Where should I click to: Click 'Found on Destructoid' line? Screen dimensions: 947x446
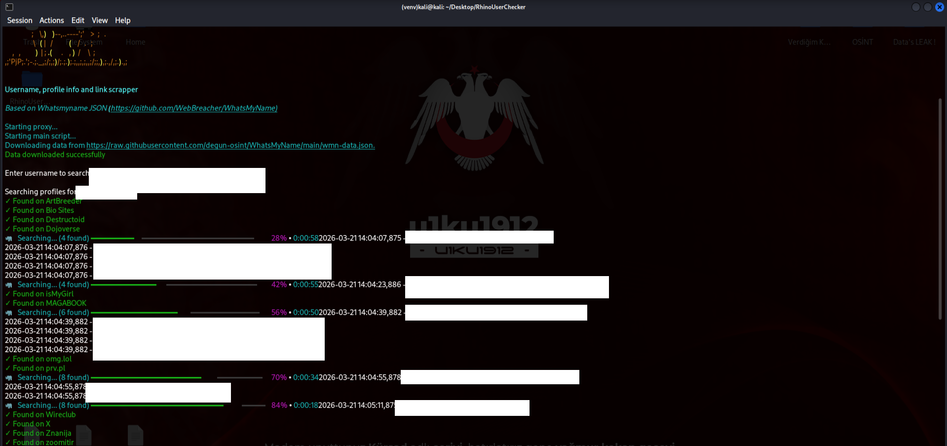[x=45, y=220]
